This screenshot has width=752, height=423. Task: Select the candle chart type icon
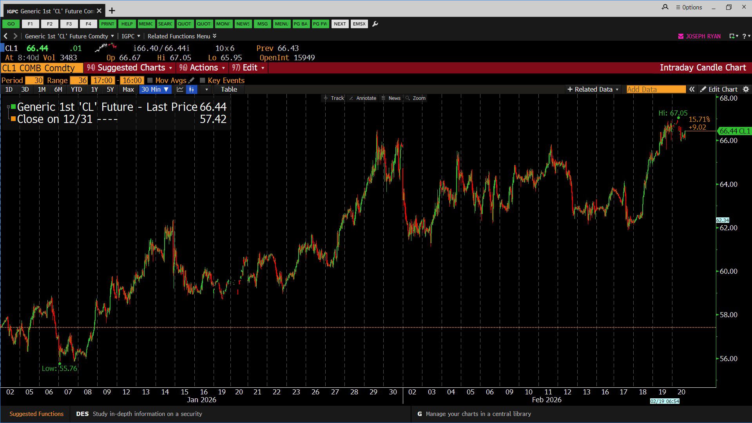(x=192, y=89)
